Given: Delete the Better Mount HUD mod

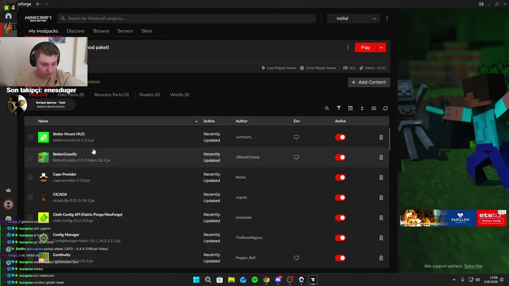Looking at the screenshot, I should click(x=381, y=137).
